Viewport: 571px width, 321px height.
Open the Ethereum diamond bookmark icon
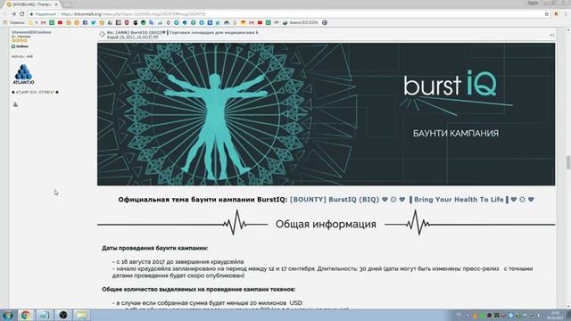168,22
